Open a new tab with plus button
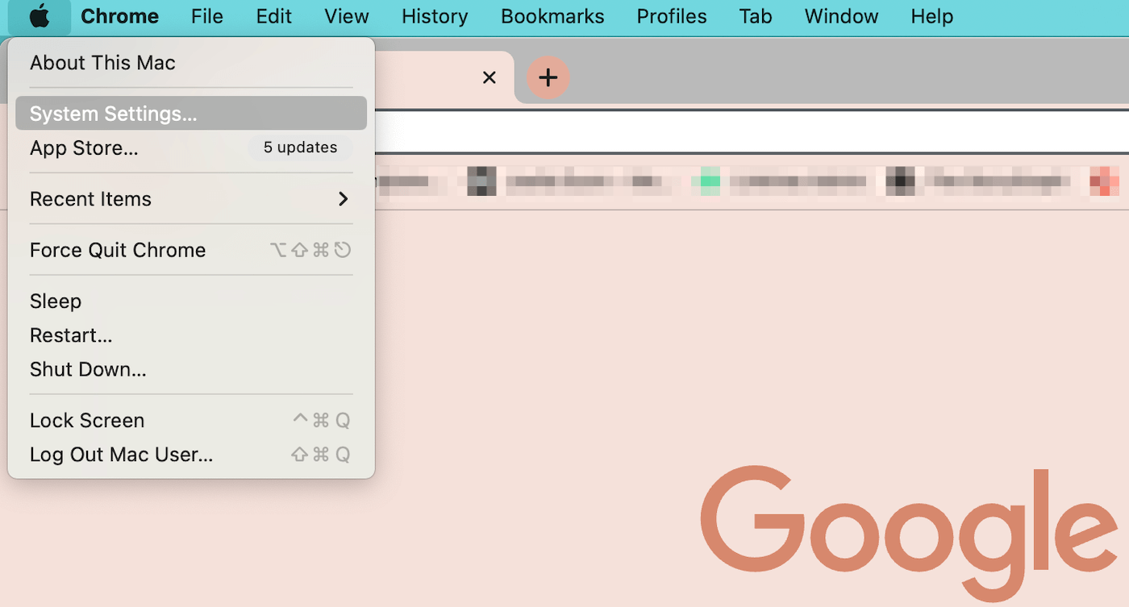The width and height of the screenshot is (1129, 607). pyautogui.click(x=548, y=77)
